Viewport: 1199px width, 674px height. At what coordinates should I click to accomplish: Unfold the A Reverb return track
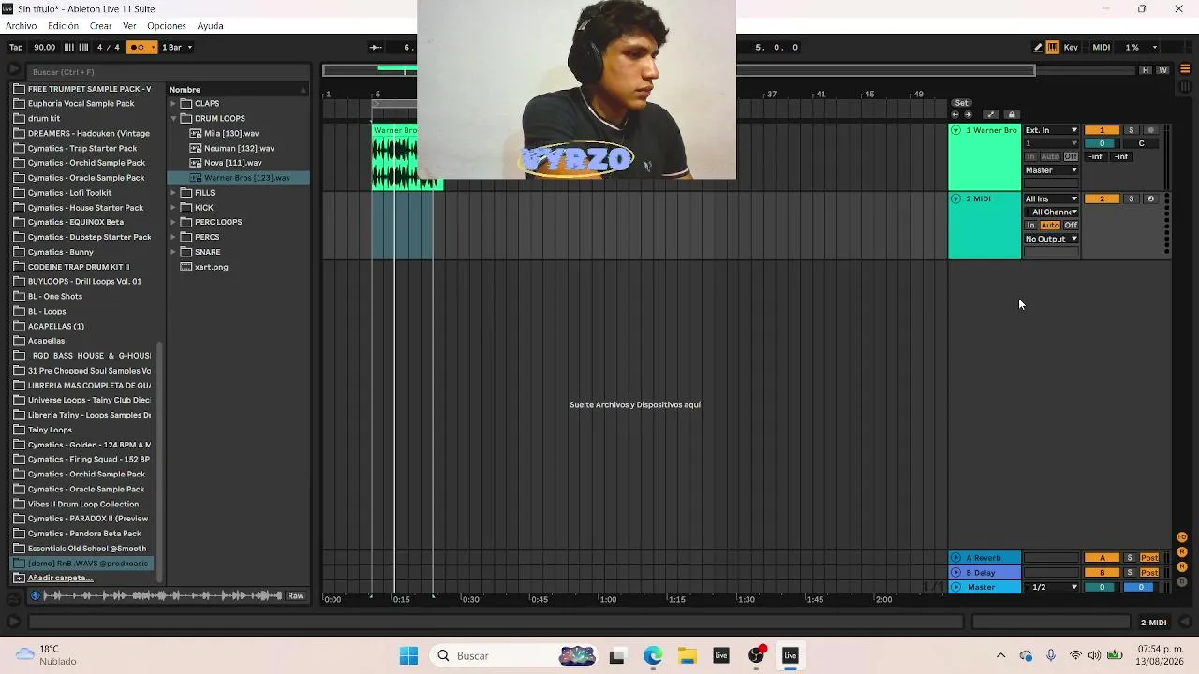(955, 558)
